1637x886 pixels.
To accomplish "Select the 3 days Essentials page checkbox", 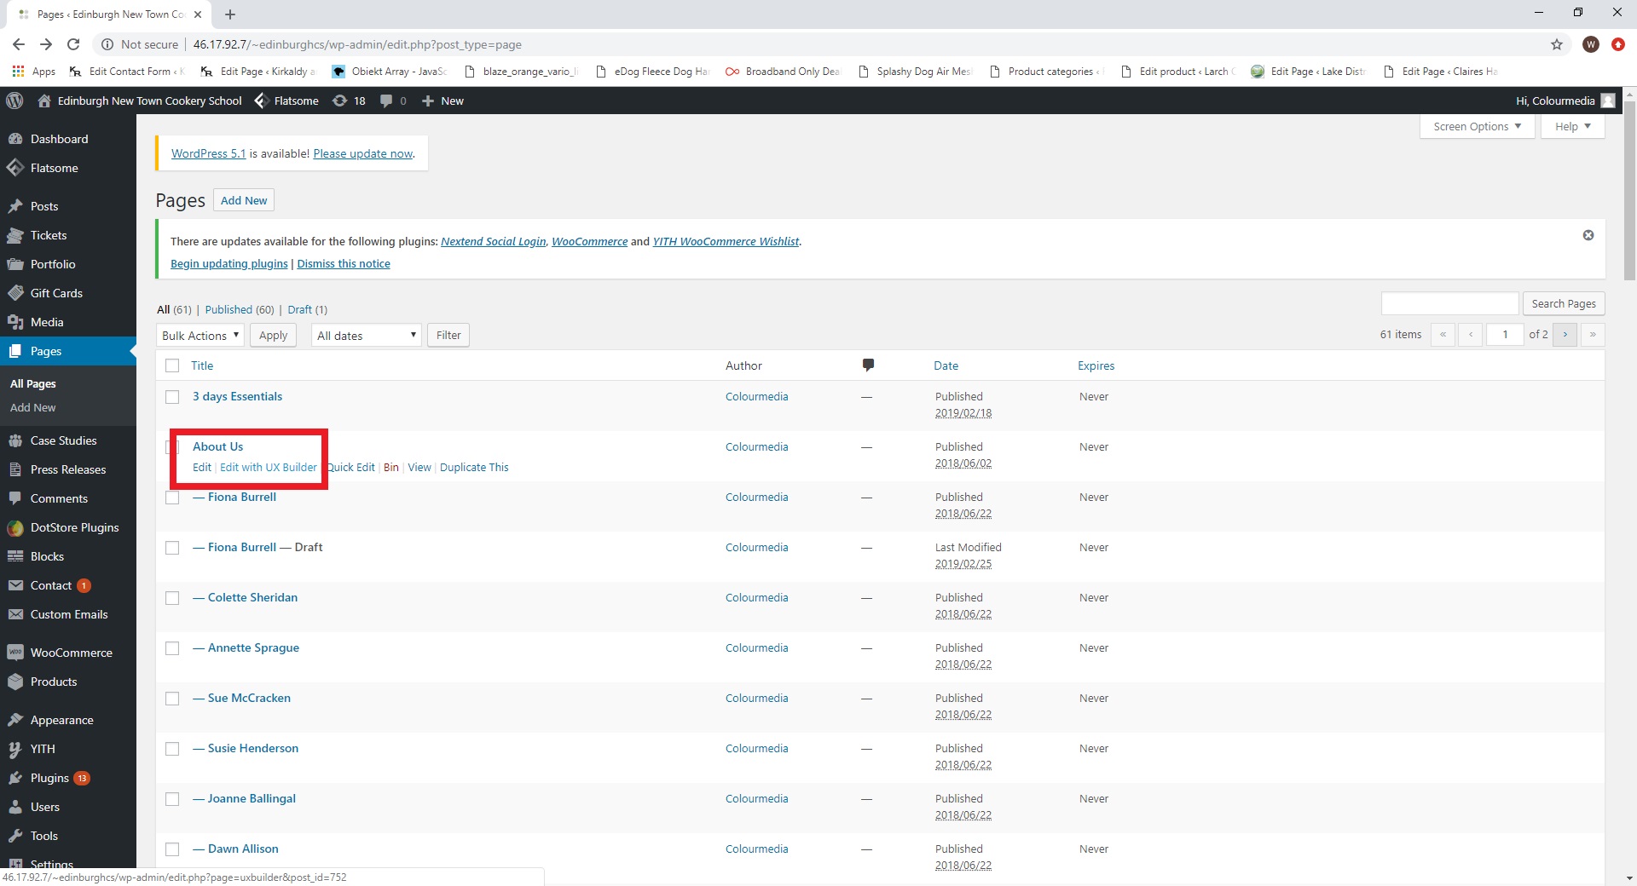I will [172, 397].
